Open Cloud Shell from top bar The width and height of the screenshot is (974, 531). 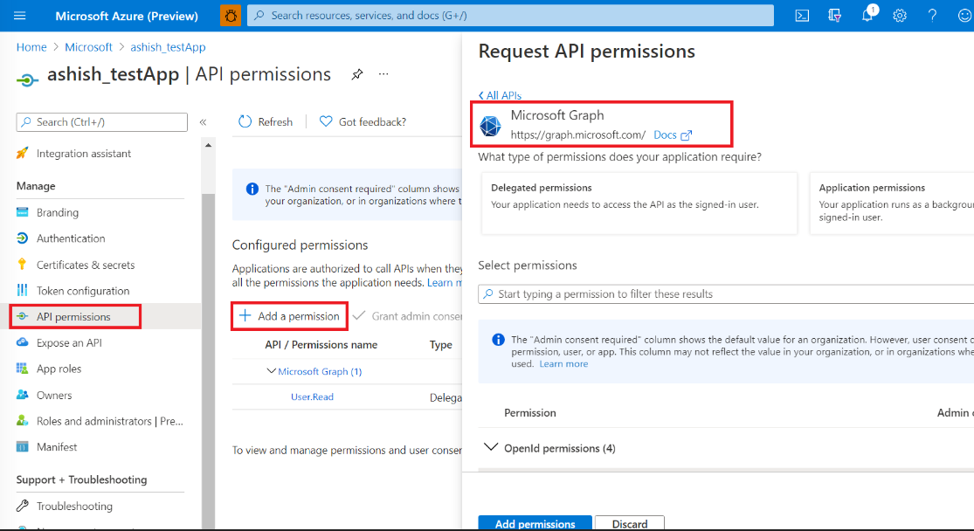point(802,16)
